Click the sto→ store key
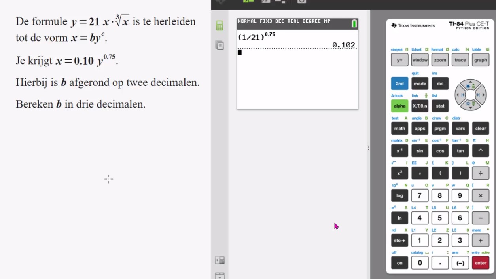The height and width of the screenshot is (279, 496). (x=399, y=240)
